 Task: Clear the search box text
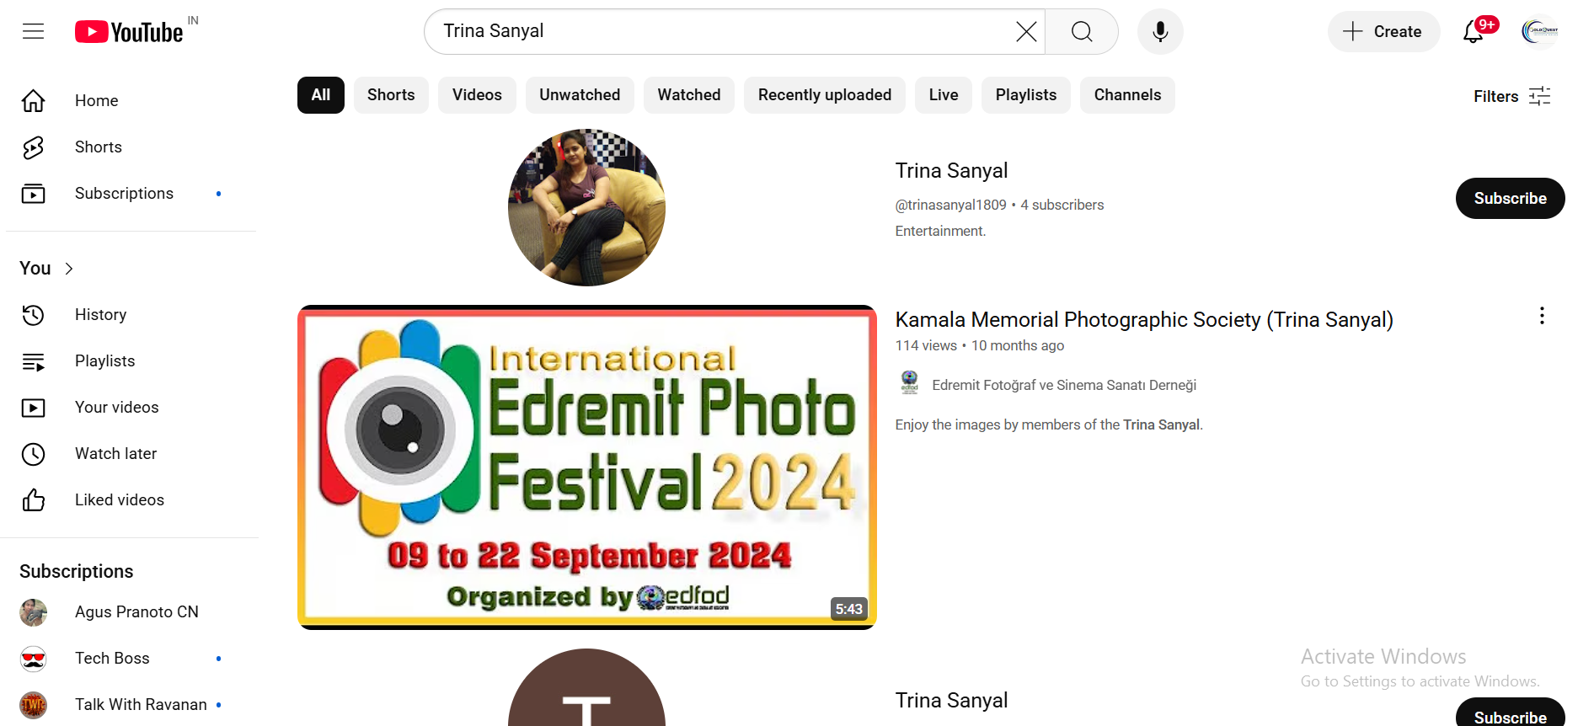[x=1025, y=32]
